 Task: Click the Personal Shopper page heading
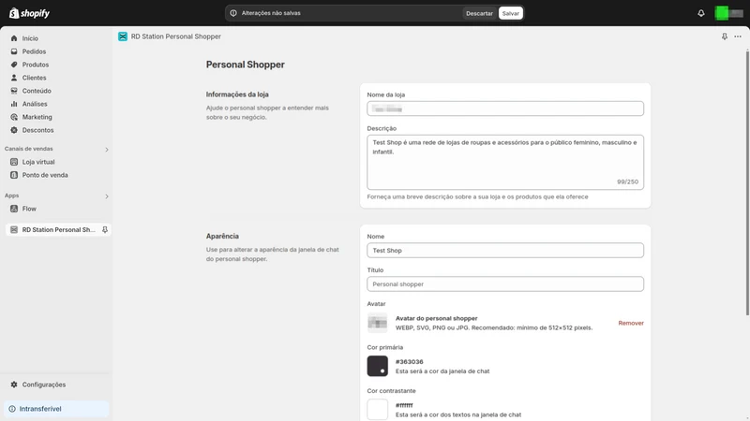tap(246, 65)
